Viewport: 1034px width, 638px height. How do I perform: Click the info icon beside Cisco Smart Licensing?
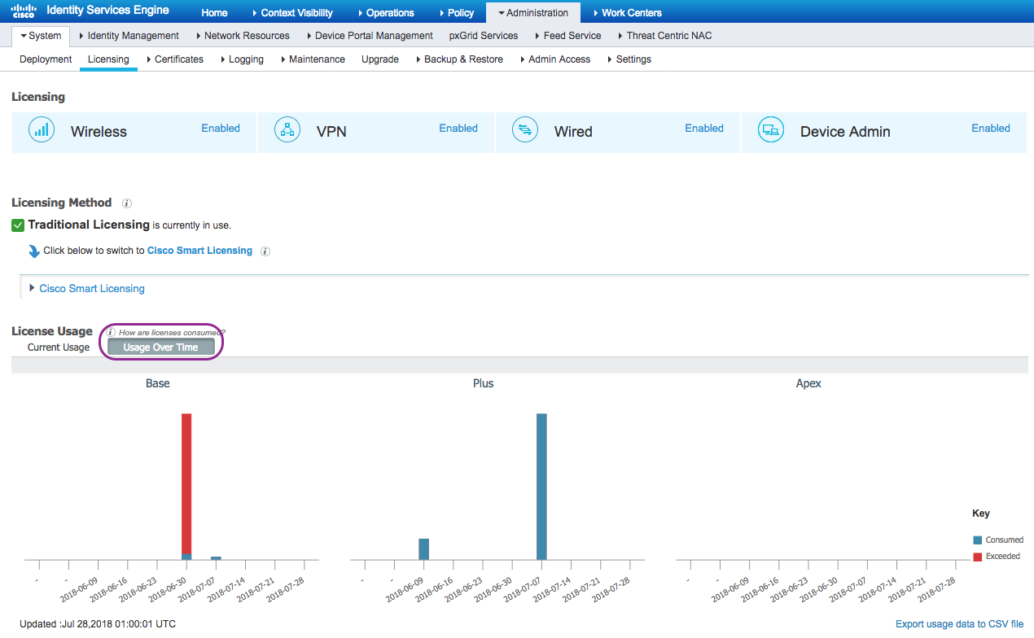pos(265,251)
